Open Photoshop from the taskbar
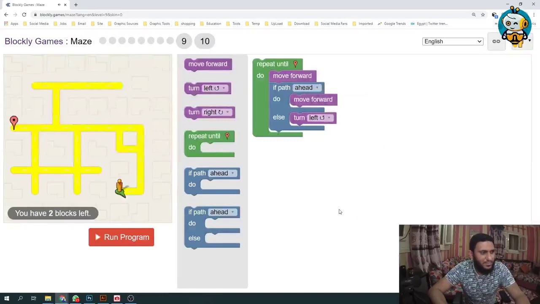 pyautogui.click(x=89, y=299)
